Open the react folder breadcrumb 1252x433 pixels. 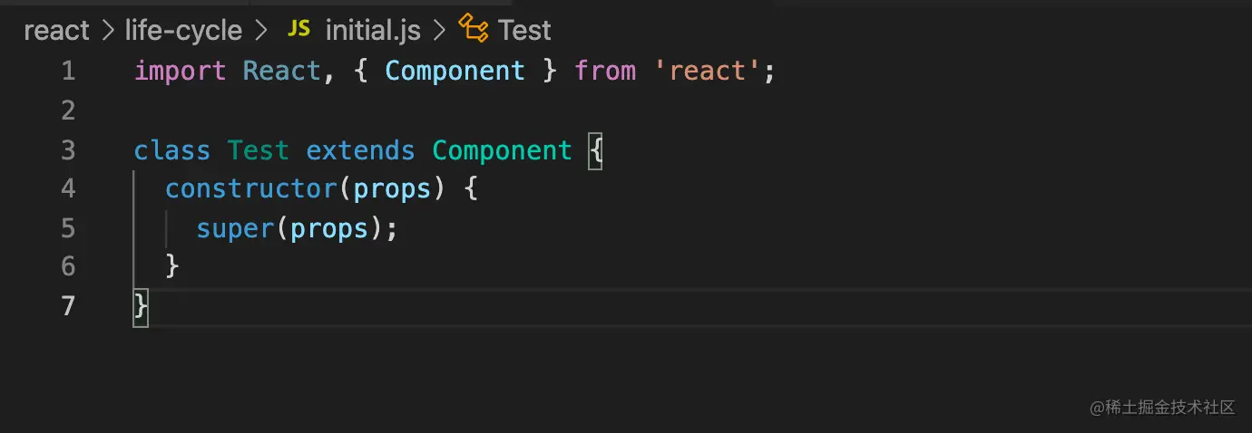pyautogui.click(x=56, y=31)
